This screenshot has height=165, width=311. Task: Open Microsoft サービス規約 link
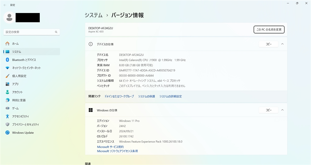pyautogui.click(x=110, y=147)
